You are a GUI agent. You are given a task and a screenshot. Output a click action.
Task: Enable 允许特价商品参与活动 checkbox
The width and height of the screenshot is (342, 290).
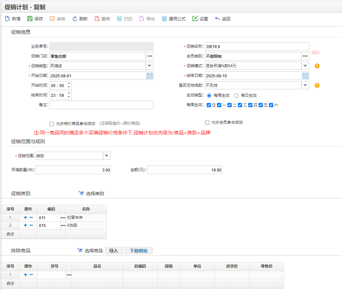(52, 124)
